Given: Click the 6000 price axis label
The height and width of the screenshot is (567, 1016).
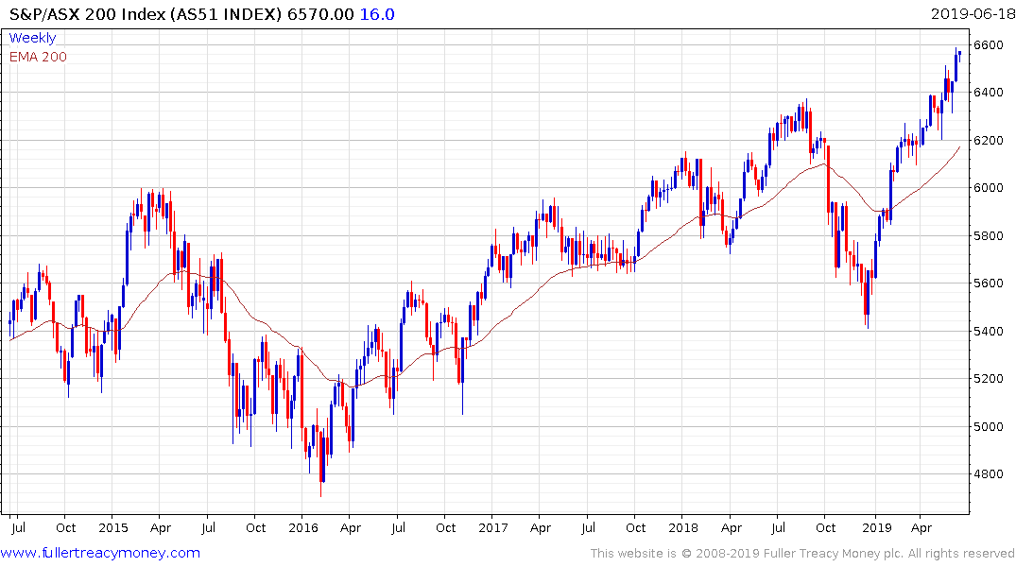Looking at the screenshot, I should click(989, 187).
